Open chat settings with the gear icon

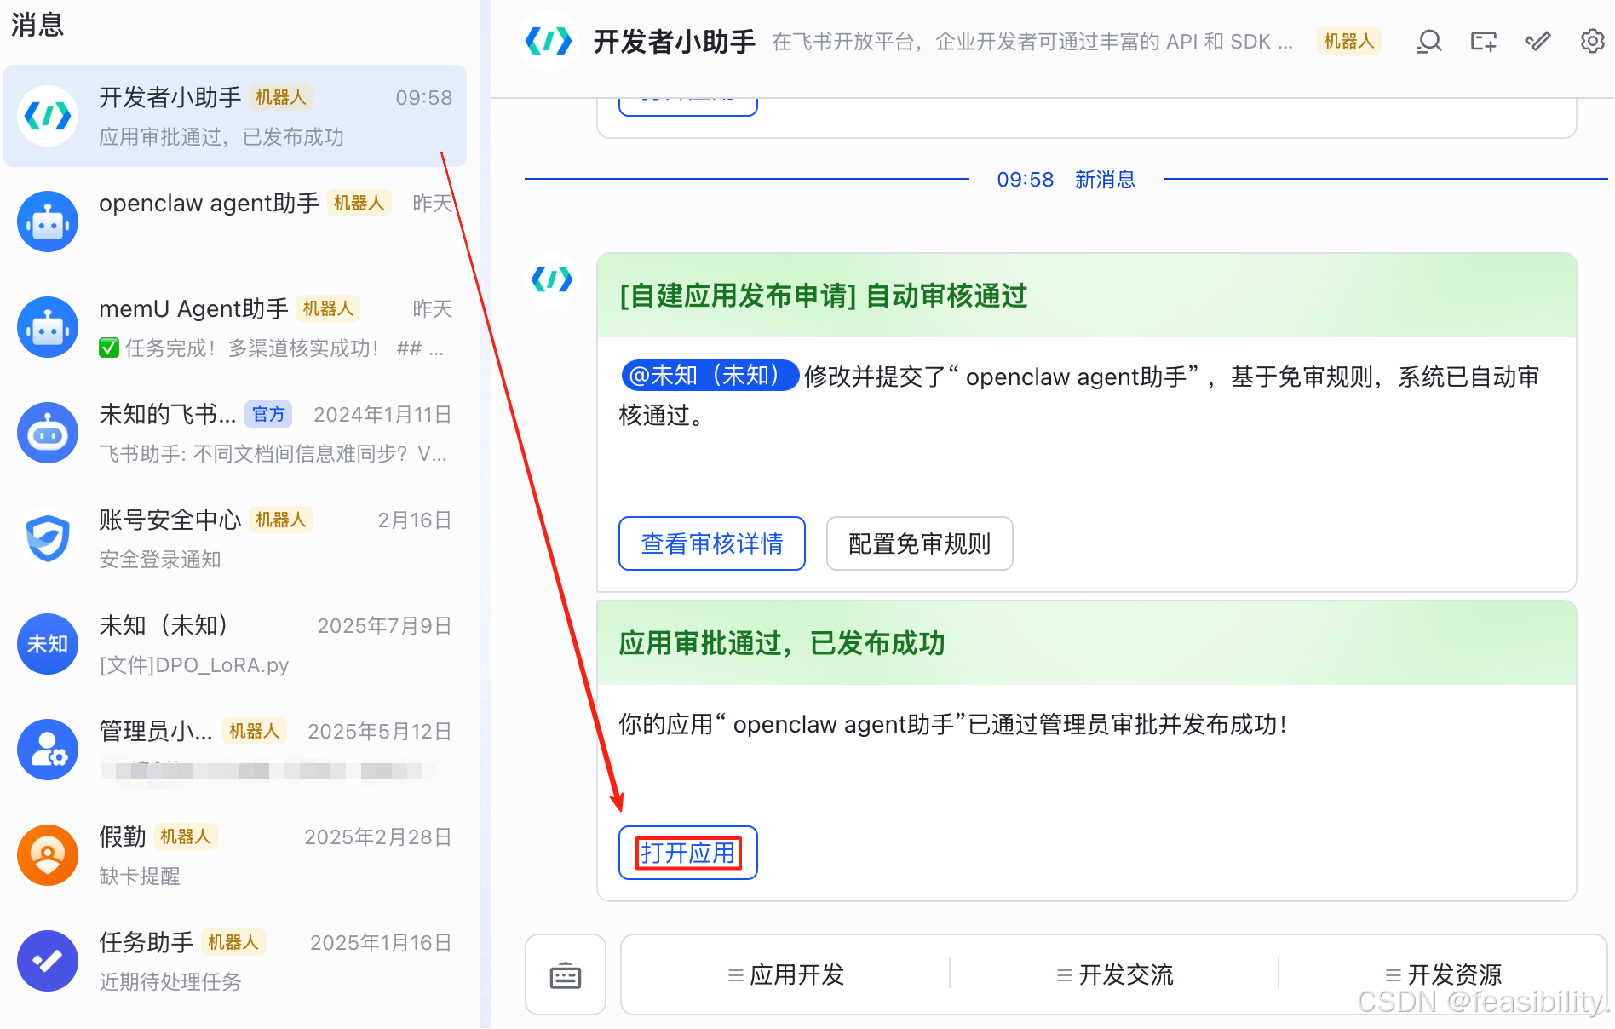[1591, 41]
